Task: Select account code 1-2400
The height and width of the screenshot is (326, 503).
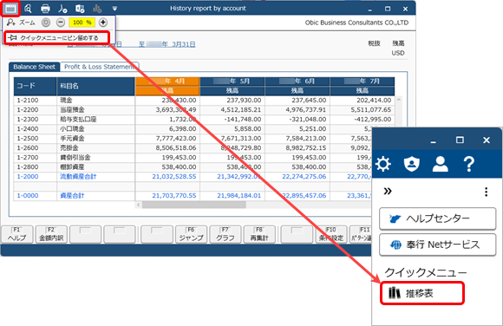Action: [28, 129]
